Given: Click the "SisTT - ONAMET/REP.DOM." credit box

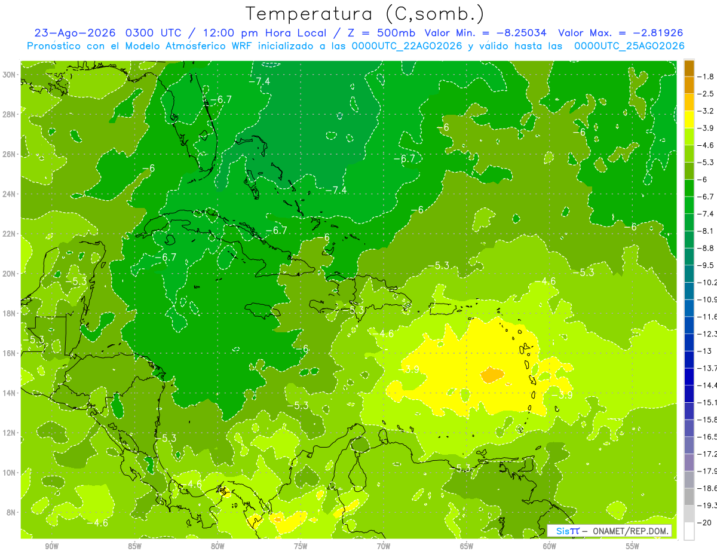Looking at the screenshot, I should click(x=610, y=531).
